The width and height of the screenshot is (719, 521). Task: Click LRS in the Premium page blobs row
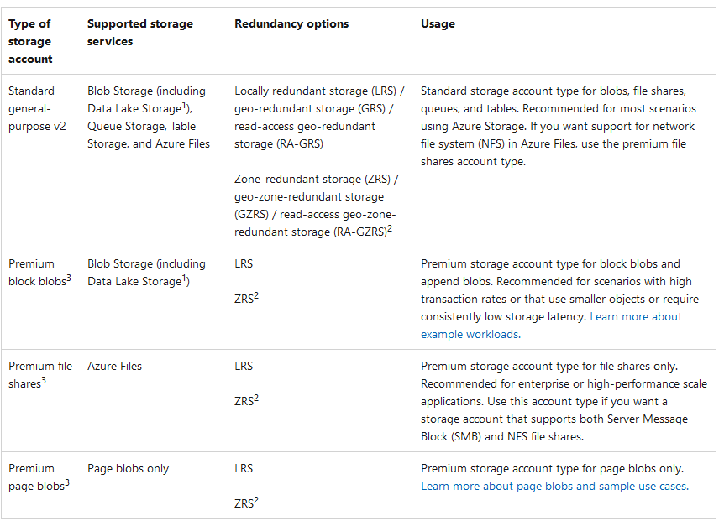click(244, 468)
